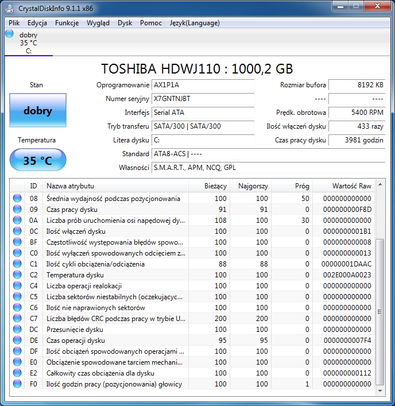Click raw value 002E000A0023
This screenshot has width=395, height=406.
point(347,274)
